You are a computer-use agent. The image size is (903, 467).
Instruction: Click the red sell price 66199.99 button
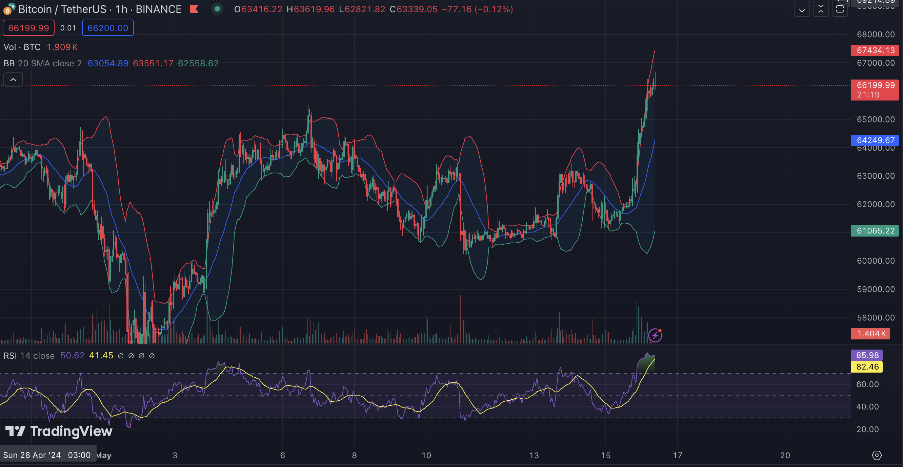pyautogui.click(x=29, y=28)
